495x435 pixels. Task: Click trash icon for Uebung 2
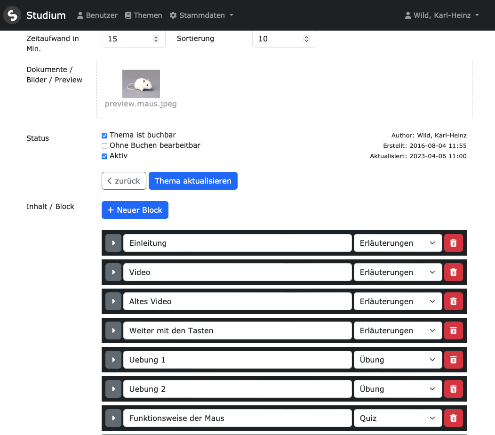pyautogui.click(x=453, y=389)
